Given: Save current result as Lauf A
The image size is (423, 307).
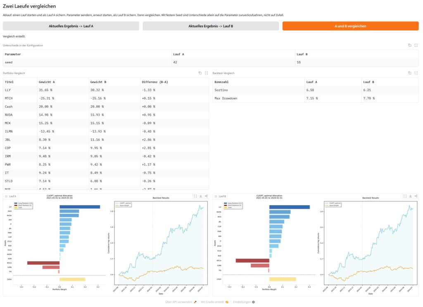Looking at the screenshot, I should pos(71,26).
